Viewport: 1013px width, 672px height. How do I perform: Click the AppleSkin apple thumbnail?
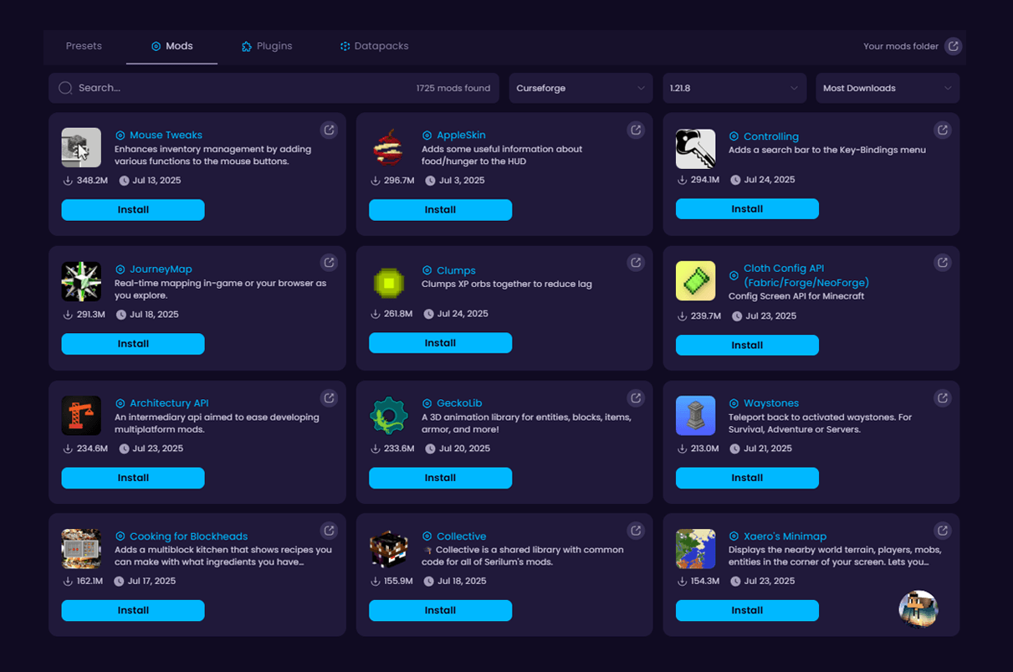point(389,148)
